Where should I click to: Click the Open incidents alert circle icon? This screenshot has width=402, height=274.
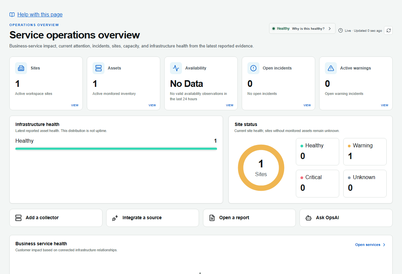[253, 68]
